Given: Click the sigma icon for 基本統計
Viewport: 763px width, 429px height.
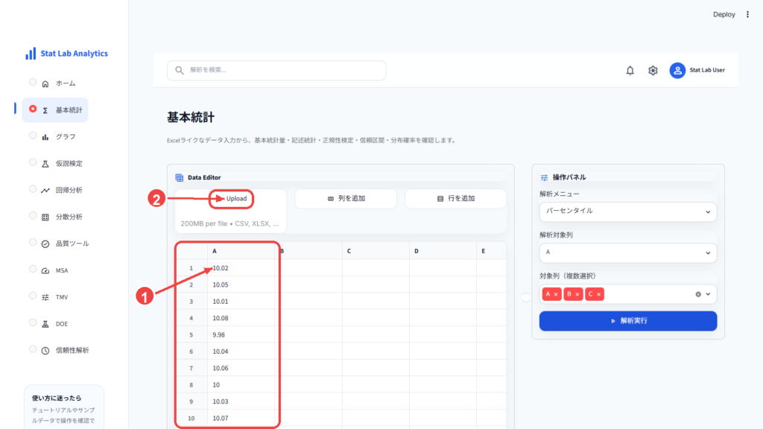Looking at the screenshot, I should click(x=45, y=110).
